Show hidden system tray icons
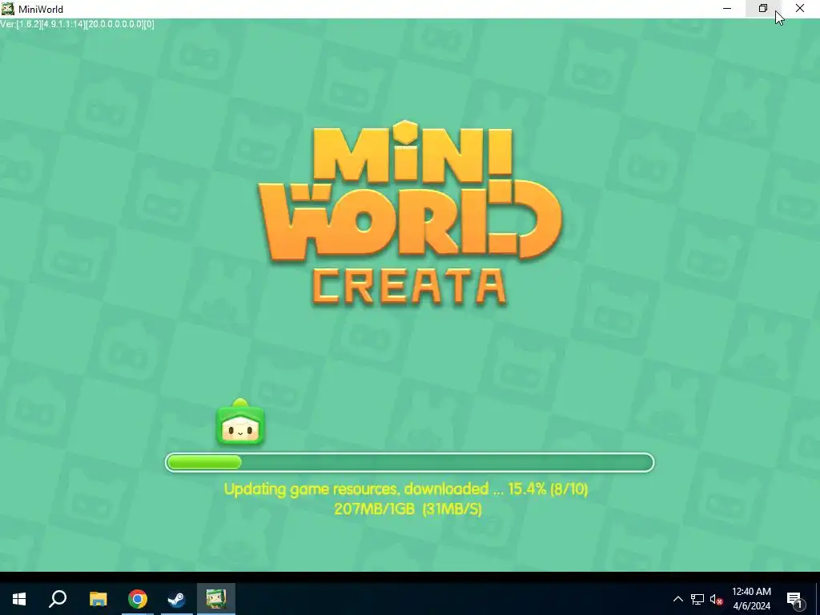 677,599
